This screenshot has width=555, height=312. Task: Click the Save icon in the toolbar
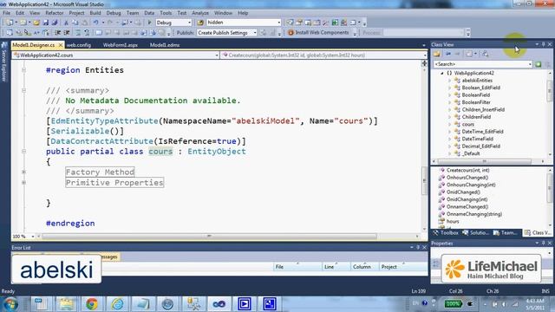click(46, 23)
